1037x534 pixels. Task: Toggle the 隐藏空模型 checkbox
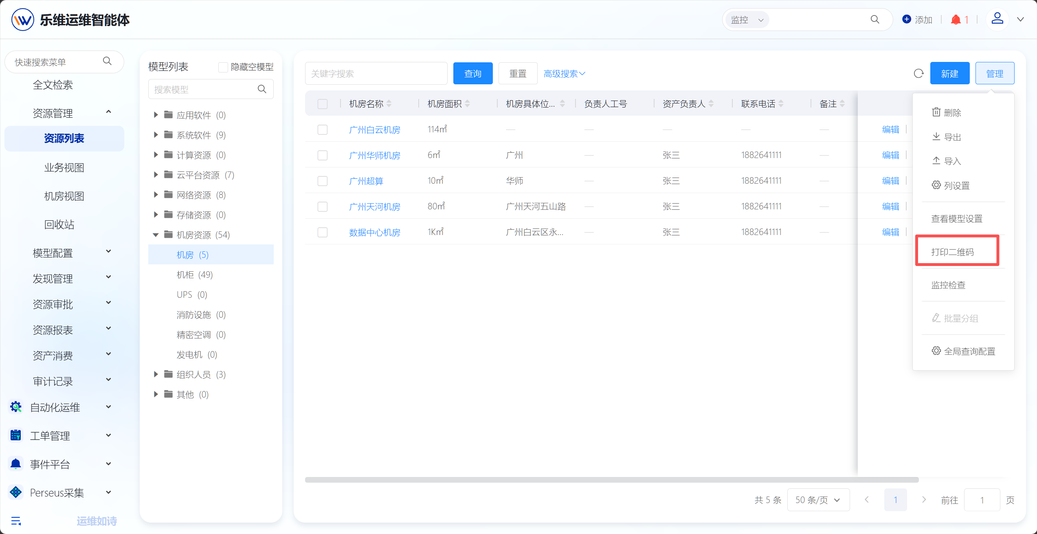[x=223, y=67]
